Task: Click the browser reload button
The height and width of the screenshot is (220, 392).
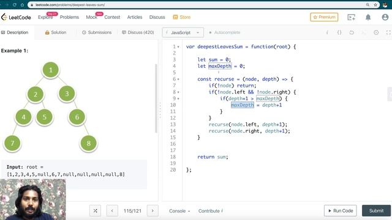Action: tap(15, 5)
